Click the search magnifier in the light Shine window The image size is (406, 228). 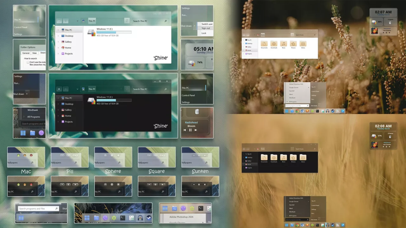click(x=166, y=21)
